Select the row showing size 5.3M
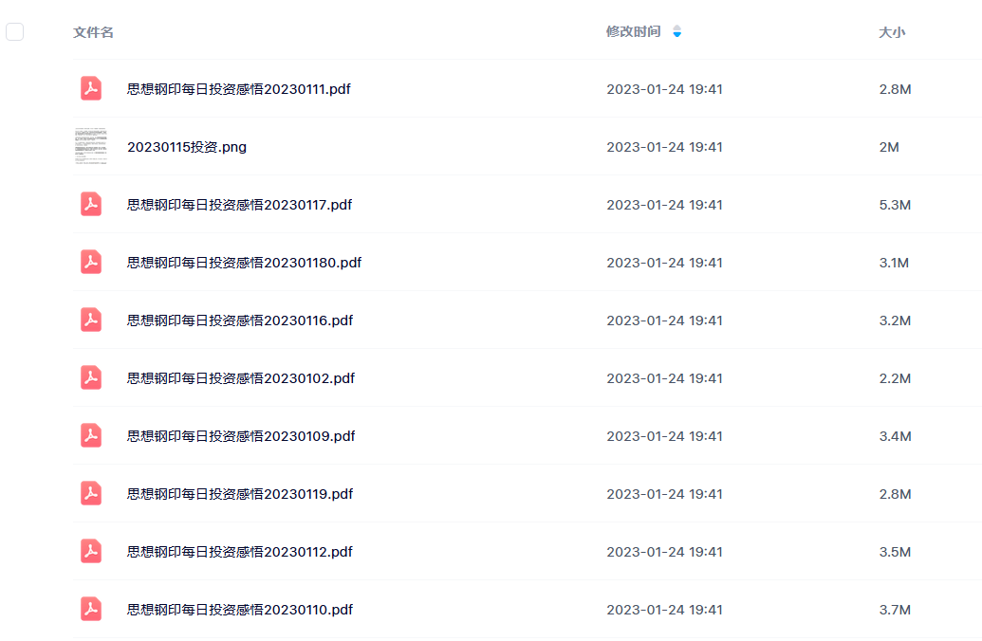 [528, 204]
